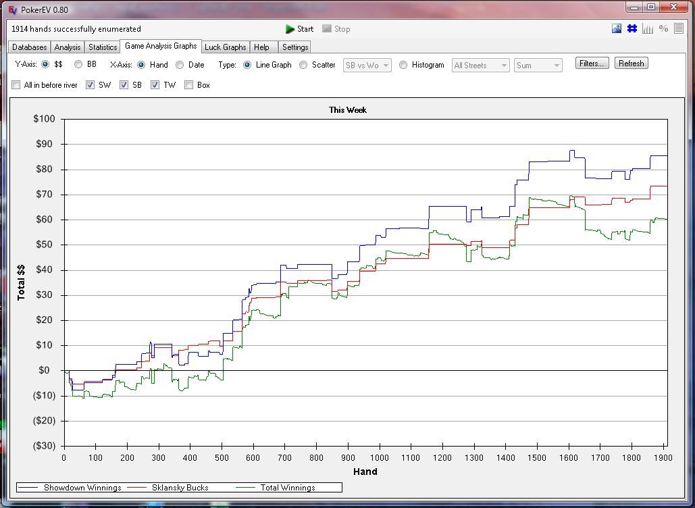Maximize the PokerEV window

pos(651,7)
